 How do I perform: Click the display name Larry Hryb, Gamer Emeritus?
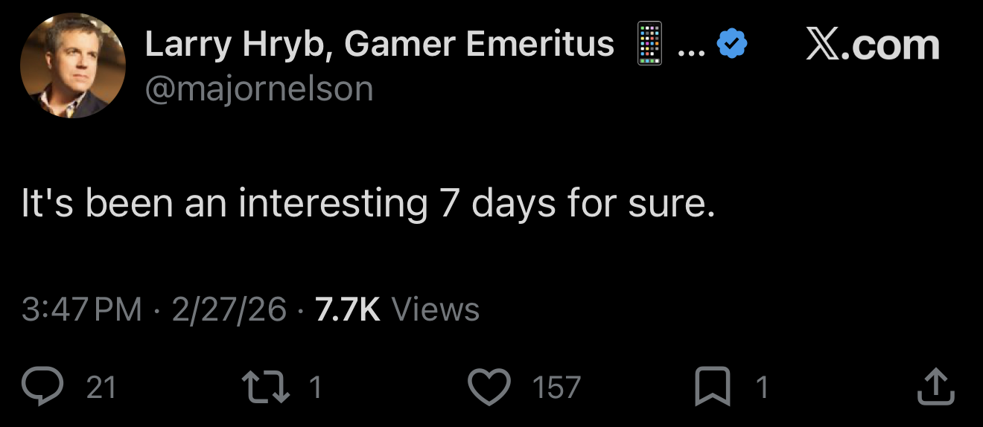[379, 45]
